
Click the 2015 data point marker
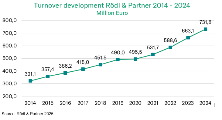[48, 76]
